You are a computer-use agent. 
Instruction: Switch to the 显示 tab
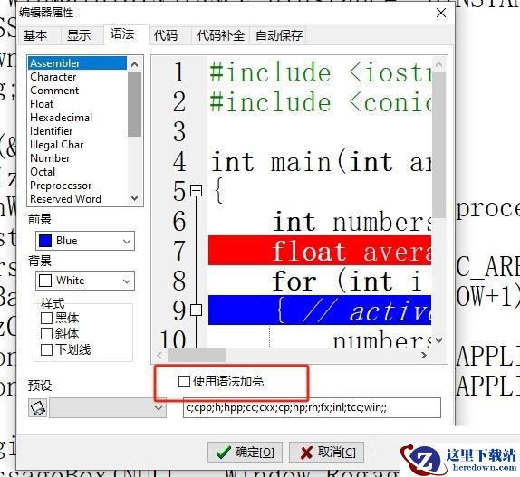(79, 35)
